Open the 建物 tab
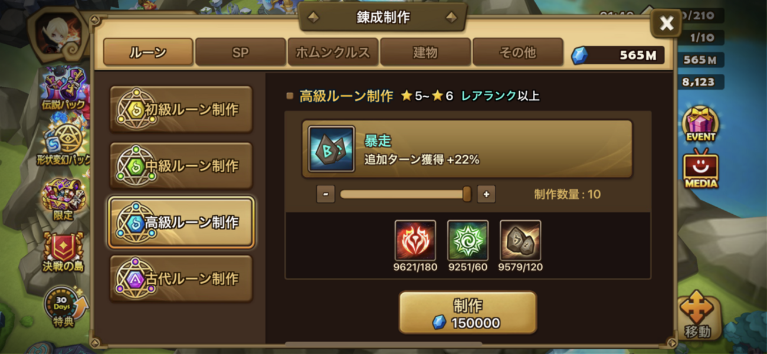The image size is (767, 354). pyautogui.click(x=425, y=52)
